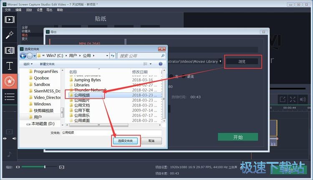Click the forward navigation button in folder dialog
The width and height of the screenshot is (313, 180).
[30, 56]
